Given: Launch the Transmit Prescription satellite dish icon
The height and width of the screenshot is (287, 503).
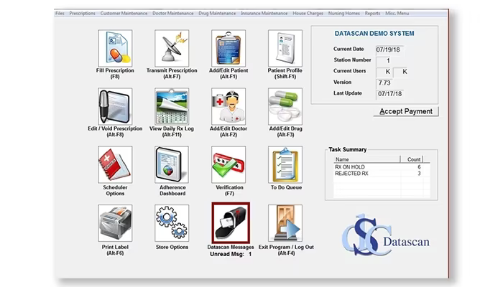Looking at the screenshot, I should pos(172,48).
